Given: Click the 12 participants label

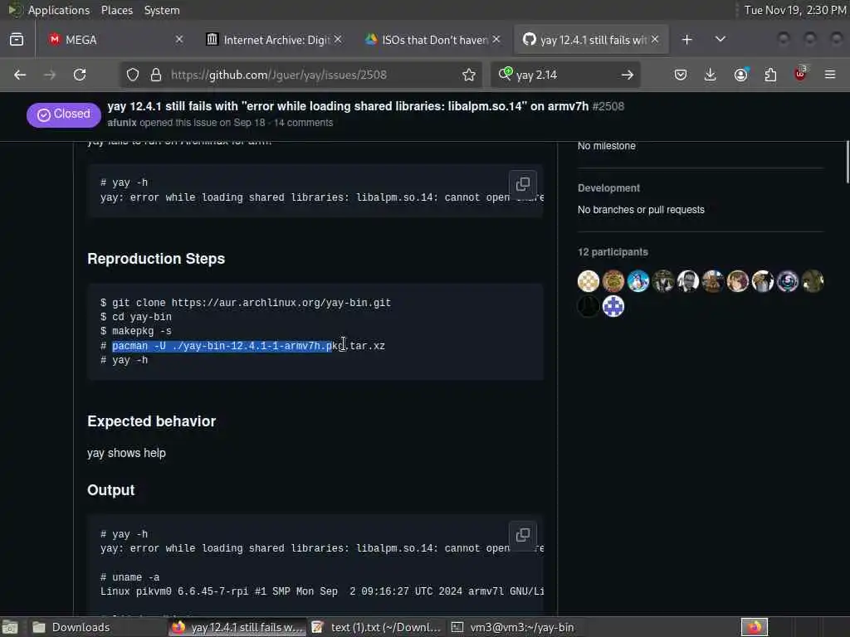Looking at the screenshot, I should pos(613,252).
